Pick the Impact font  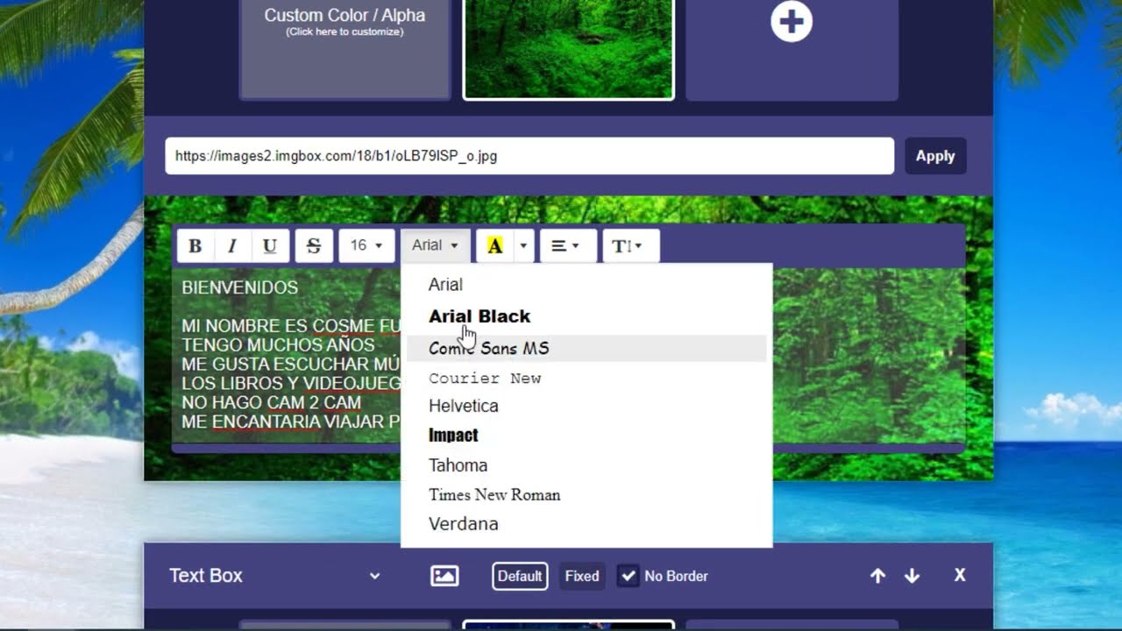click(586, 435)
